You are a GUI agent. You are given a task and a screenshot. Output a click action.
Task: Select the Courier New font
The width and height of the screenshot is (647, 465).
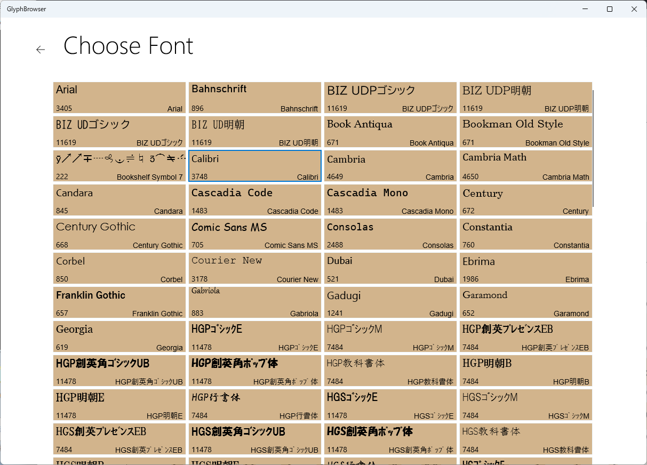coord(255,269)
